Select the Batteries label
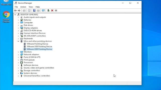 (x=27, y=20)
